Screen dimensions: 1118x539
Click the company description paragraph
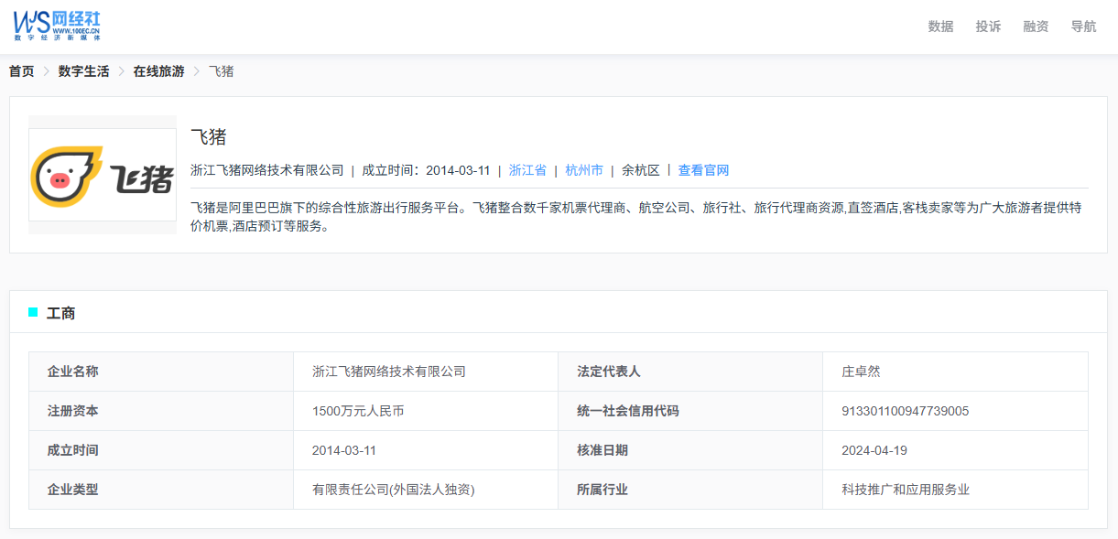[x=635, y=217]
